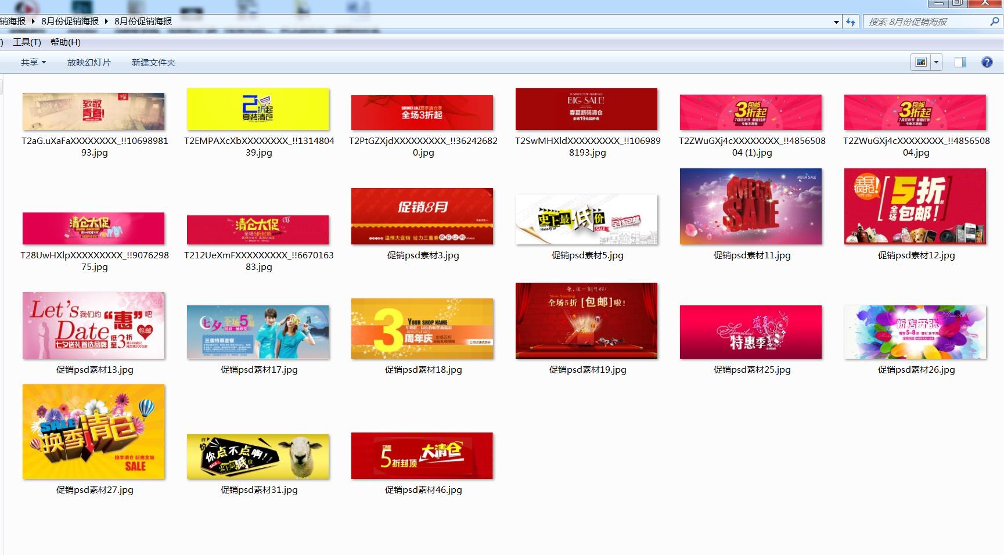The width and height of the screenshot is (1004, 555).
Task: Expand arrow between the two 8月份促销海报 breadcrumbs
Action: tap(107, 21)
